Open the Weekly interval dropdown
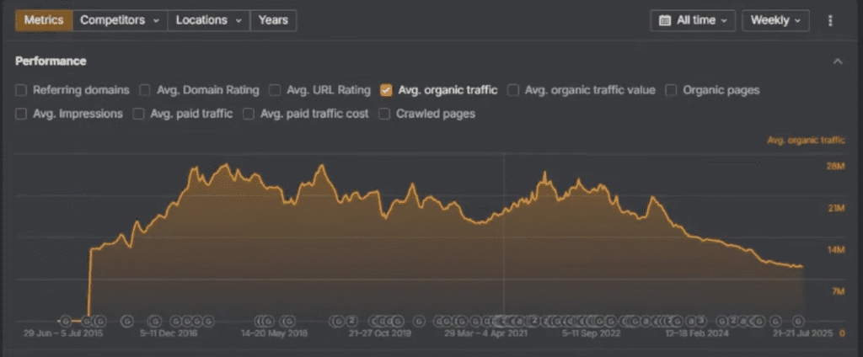The image size is (863, 357). (x=775, y=20)
